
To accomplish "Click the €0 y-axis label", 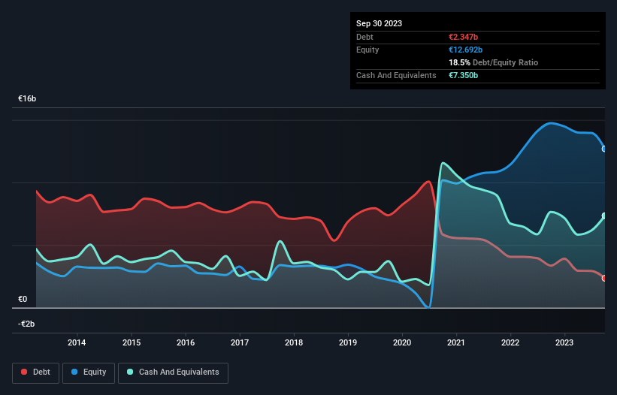I will coord(23,299).
